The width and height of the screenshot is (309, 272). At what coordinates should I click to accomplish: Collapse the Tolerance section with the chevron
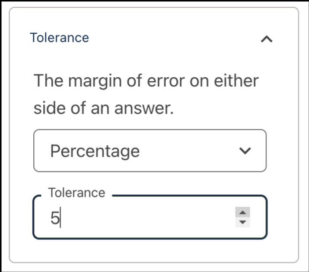pos(267,39)
